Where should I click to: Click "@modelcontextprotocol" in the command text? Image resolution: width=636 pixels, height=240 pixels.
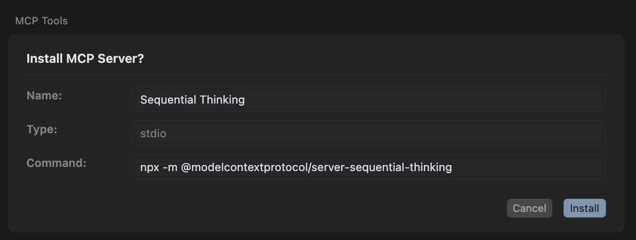[x=244, y=167]
